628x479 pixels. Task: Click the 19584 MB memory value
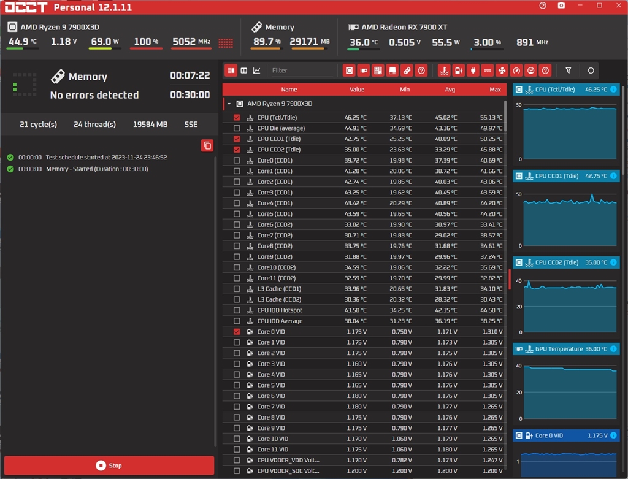pos(150,124)
